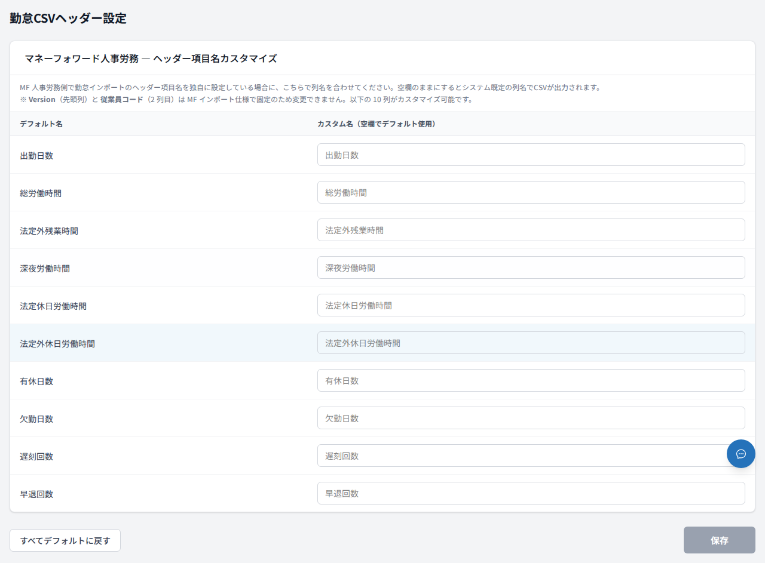Screen dimensions: 765x563
Task: Focus the 早退回数 custom name input
Action: 531,493
